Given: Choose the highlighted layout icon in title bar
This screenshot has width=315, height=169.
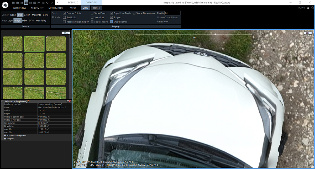Looking at the screenshot, I should (26, 3).
